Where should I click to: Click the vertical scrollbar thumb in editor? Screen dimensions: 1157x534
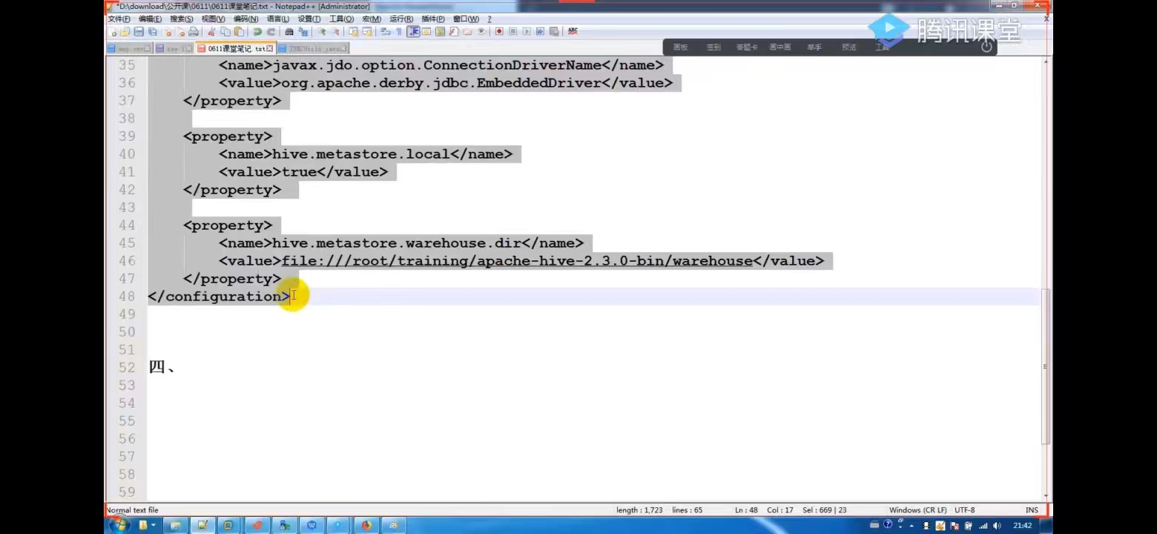(x=1046, y=366)
